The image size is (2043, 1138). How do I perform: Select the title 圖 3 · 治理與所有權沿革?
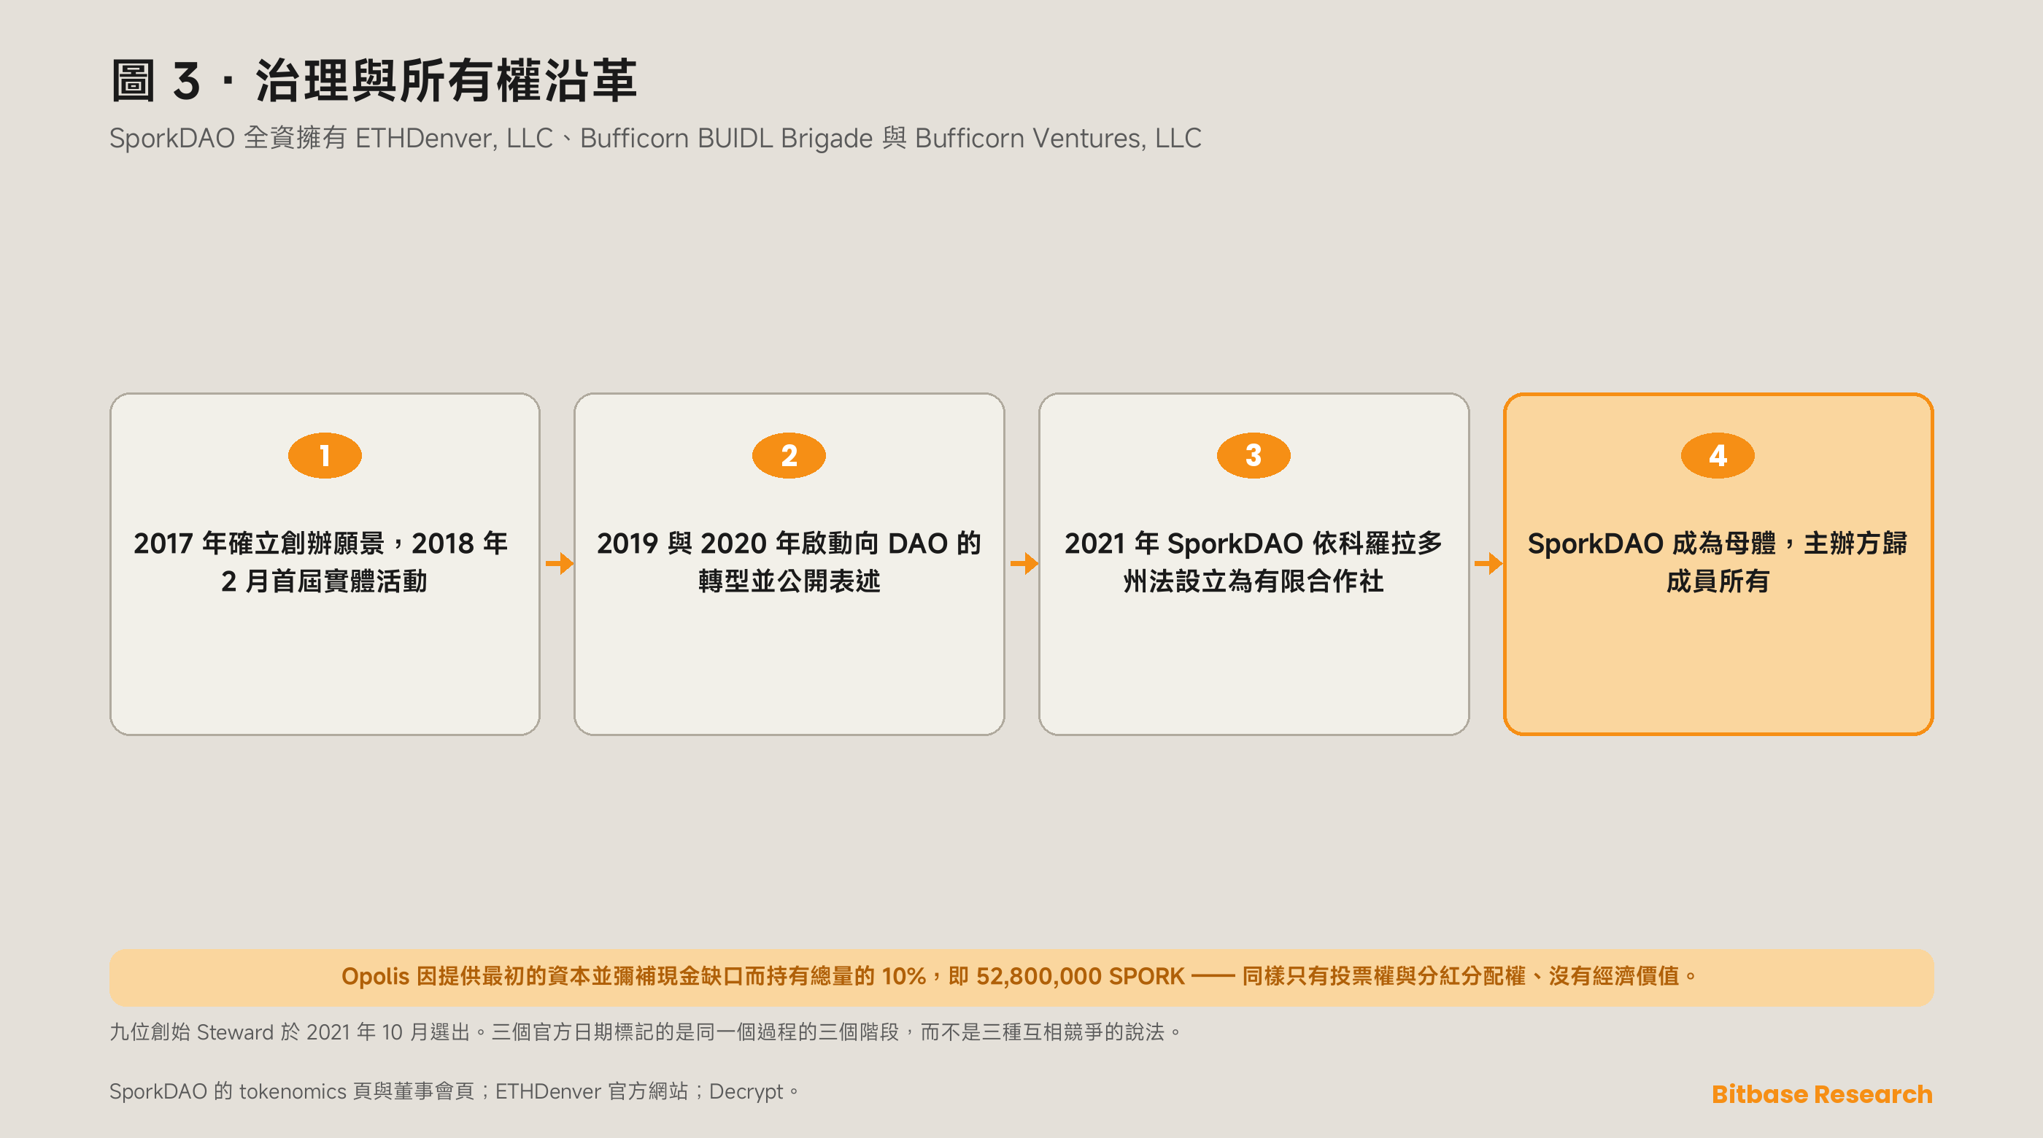click(x=374, y=80)
